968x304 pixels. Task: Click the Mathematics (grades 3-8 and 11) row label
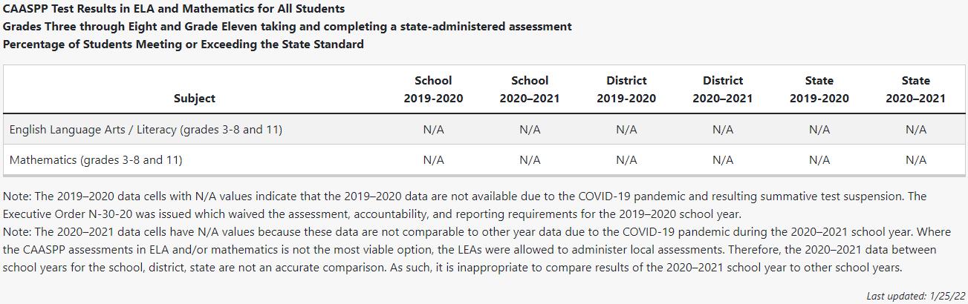pos(96,159)
